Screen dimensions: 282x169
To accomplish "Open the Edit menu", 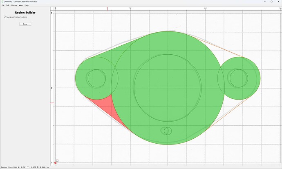I will pyautogui.click(x=8, y=5).
